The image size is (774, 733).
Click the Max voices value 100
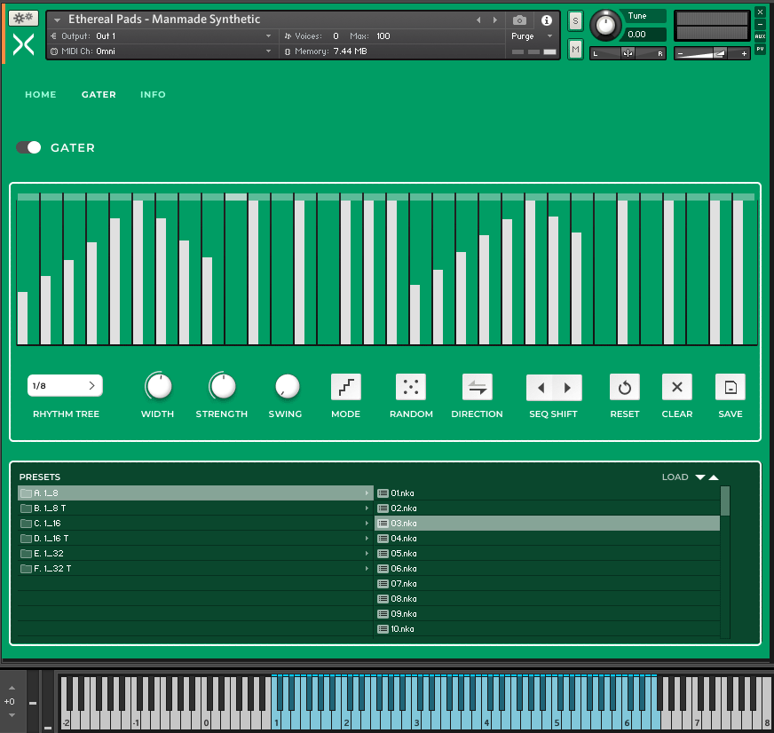[383, 36]
